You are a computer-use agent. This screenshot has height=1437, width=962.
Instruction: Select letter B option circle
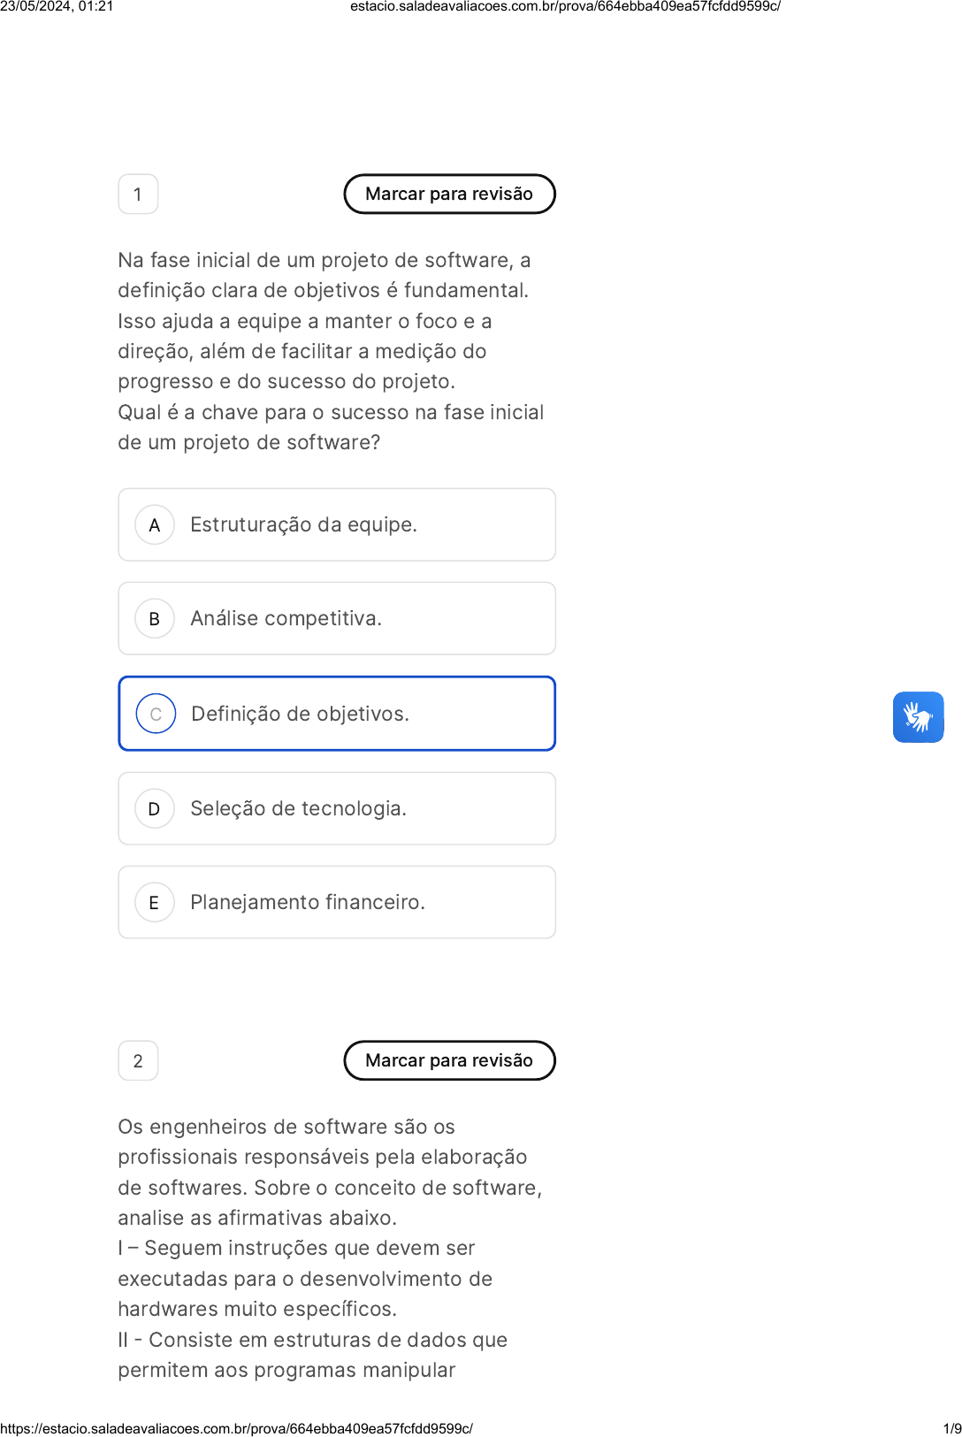point(155,619)
